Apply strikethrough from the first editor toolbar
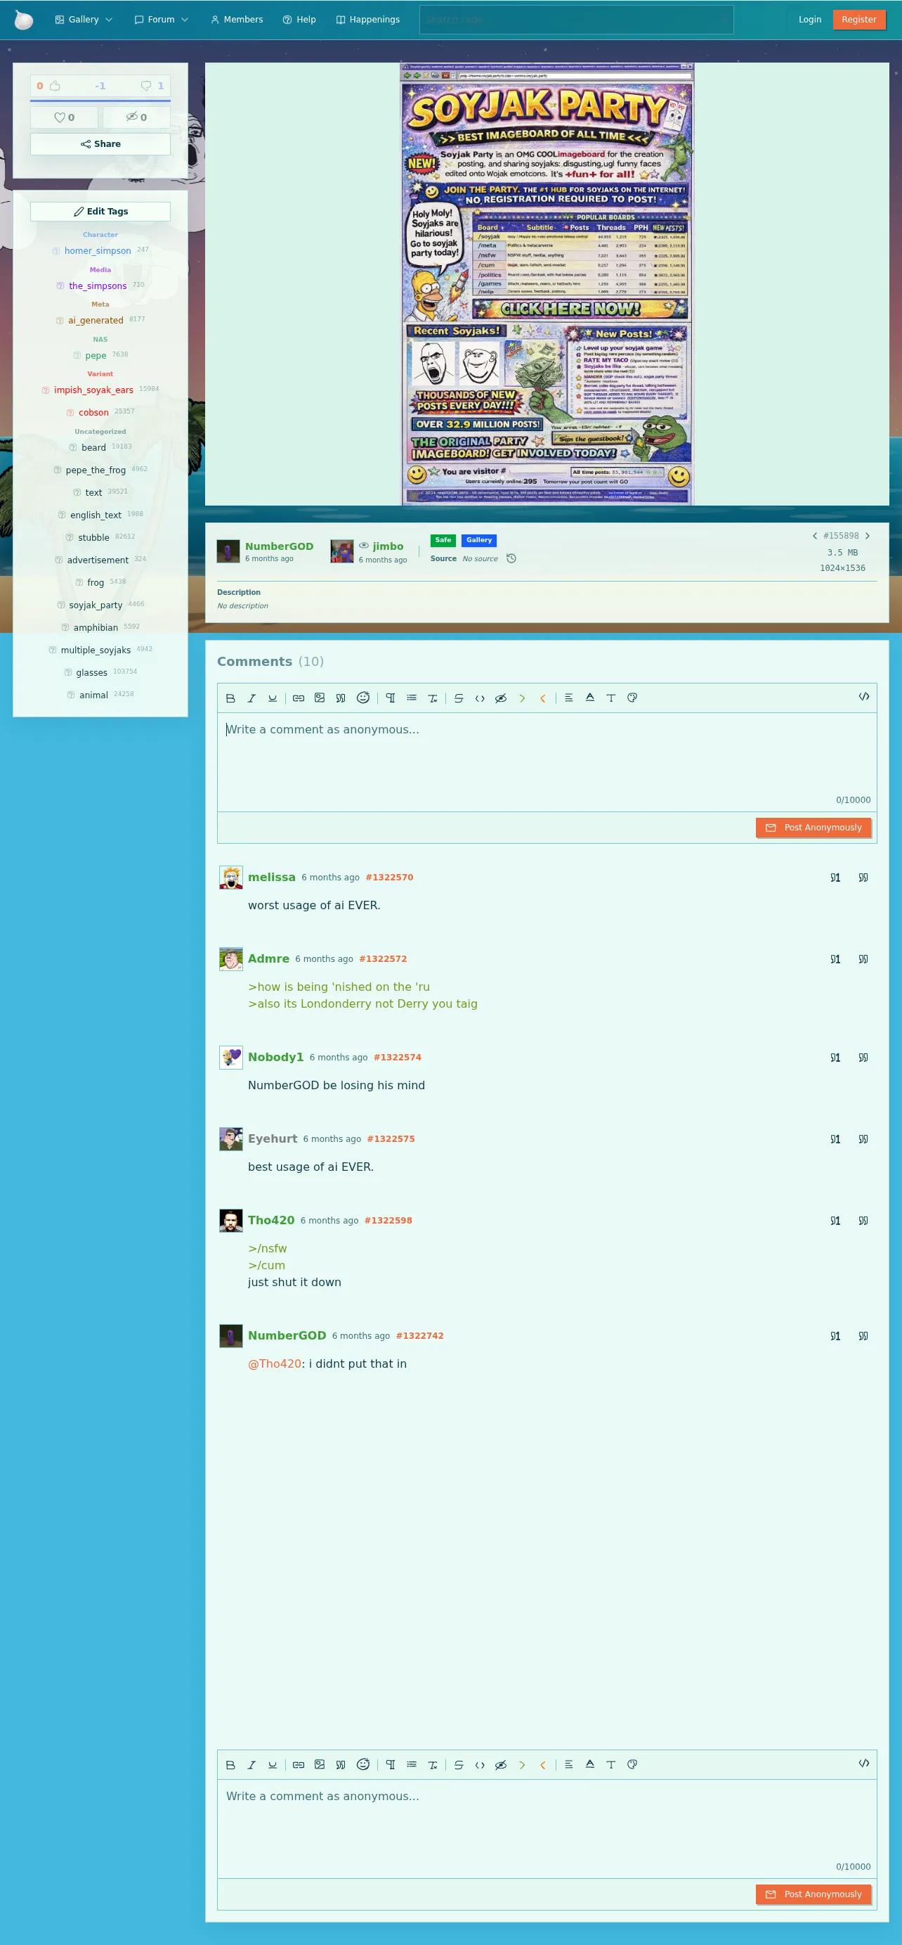The image size is (902, 1945). point(459,698)
